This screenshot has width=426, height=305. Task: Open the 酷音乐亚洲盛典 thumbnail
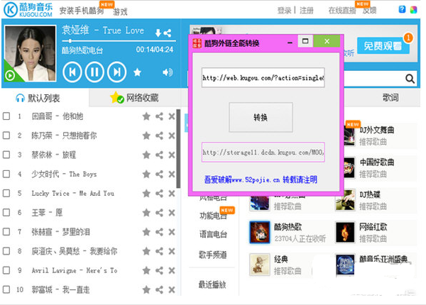click(x=345, y=265)
